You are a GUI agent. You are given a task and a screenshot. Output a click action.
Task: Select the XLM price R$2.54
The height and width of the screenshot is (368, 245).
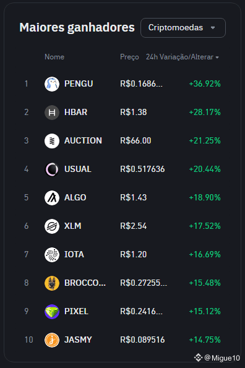coord(133,226)
